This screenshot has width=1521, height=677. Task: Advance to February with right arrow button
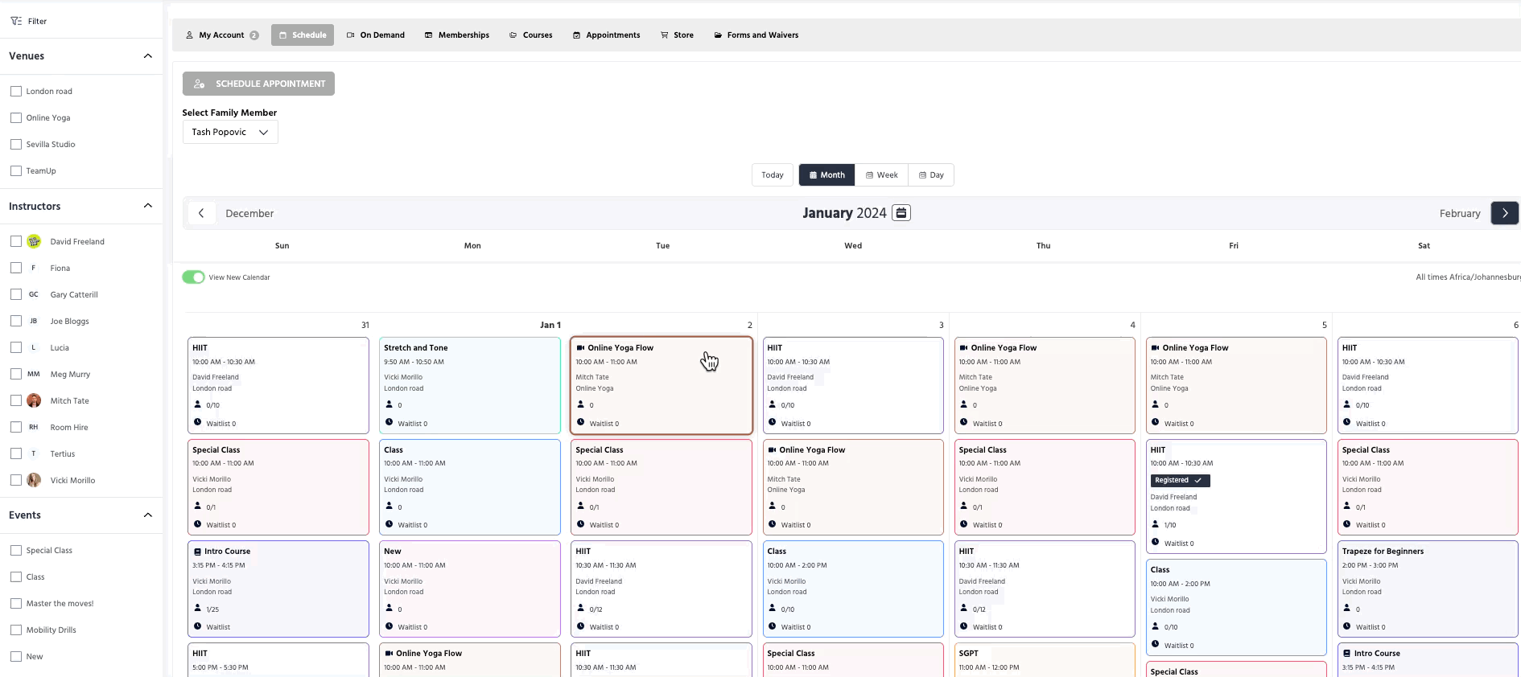tap(1504, 213)
